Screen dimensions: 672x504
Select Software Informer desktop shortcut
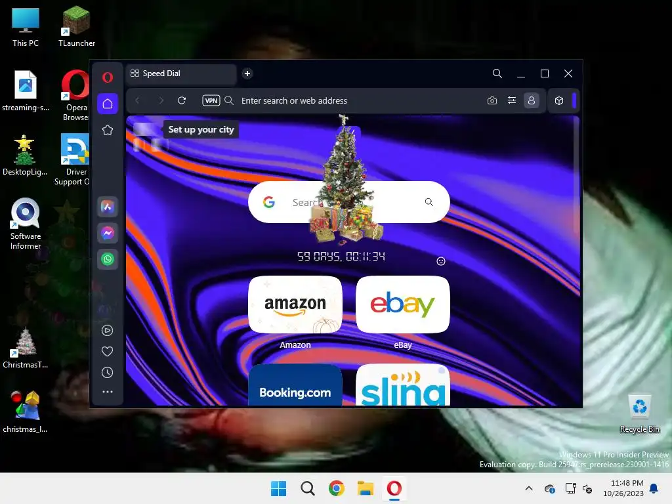pos(26,224)
